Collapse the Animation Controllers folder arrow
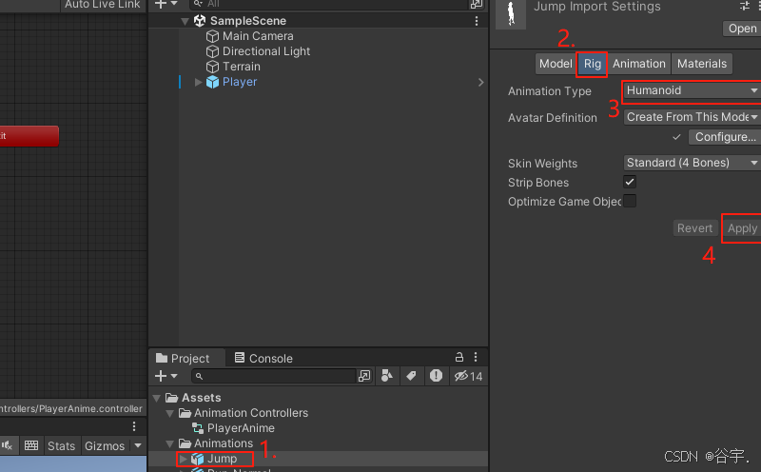This screenshot has width=761, height=472. (x=169, y=413)
